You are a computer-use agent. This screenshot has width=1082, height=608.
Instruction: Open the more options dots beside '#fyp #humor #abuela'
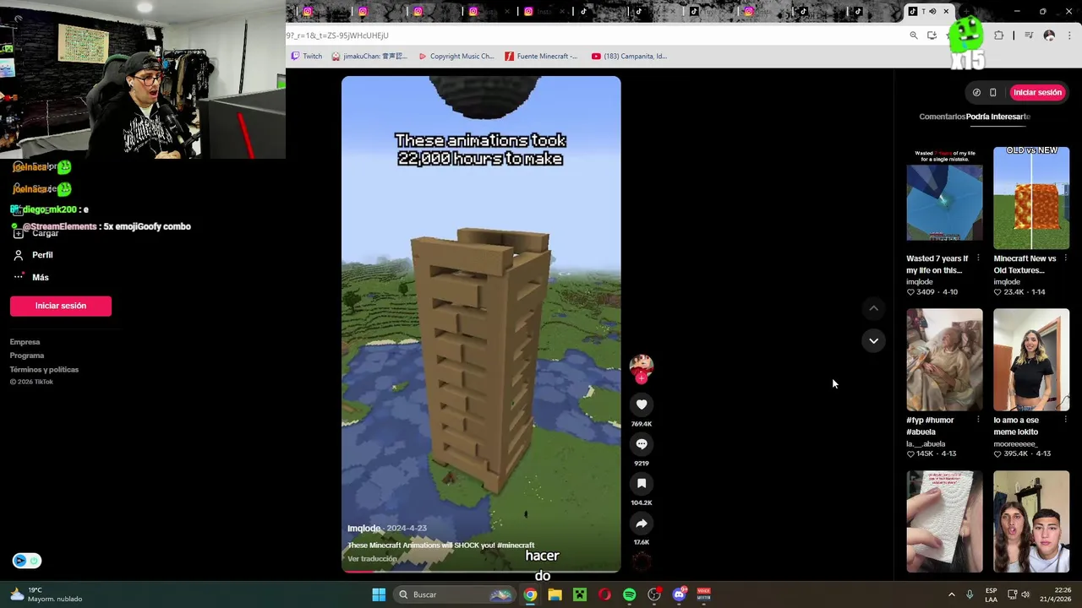[x=978, y=420]
